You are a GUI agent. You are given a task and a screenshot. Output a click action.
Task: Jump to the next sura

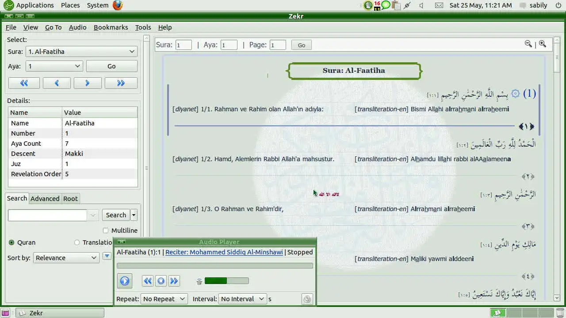pyautogui.click(x=121, y=83)
